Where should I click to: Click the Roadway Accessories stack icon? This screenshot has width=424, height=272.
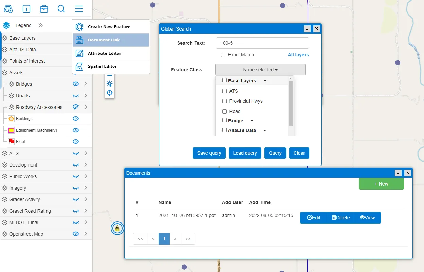(12, 107)
